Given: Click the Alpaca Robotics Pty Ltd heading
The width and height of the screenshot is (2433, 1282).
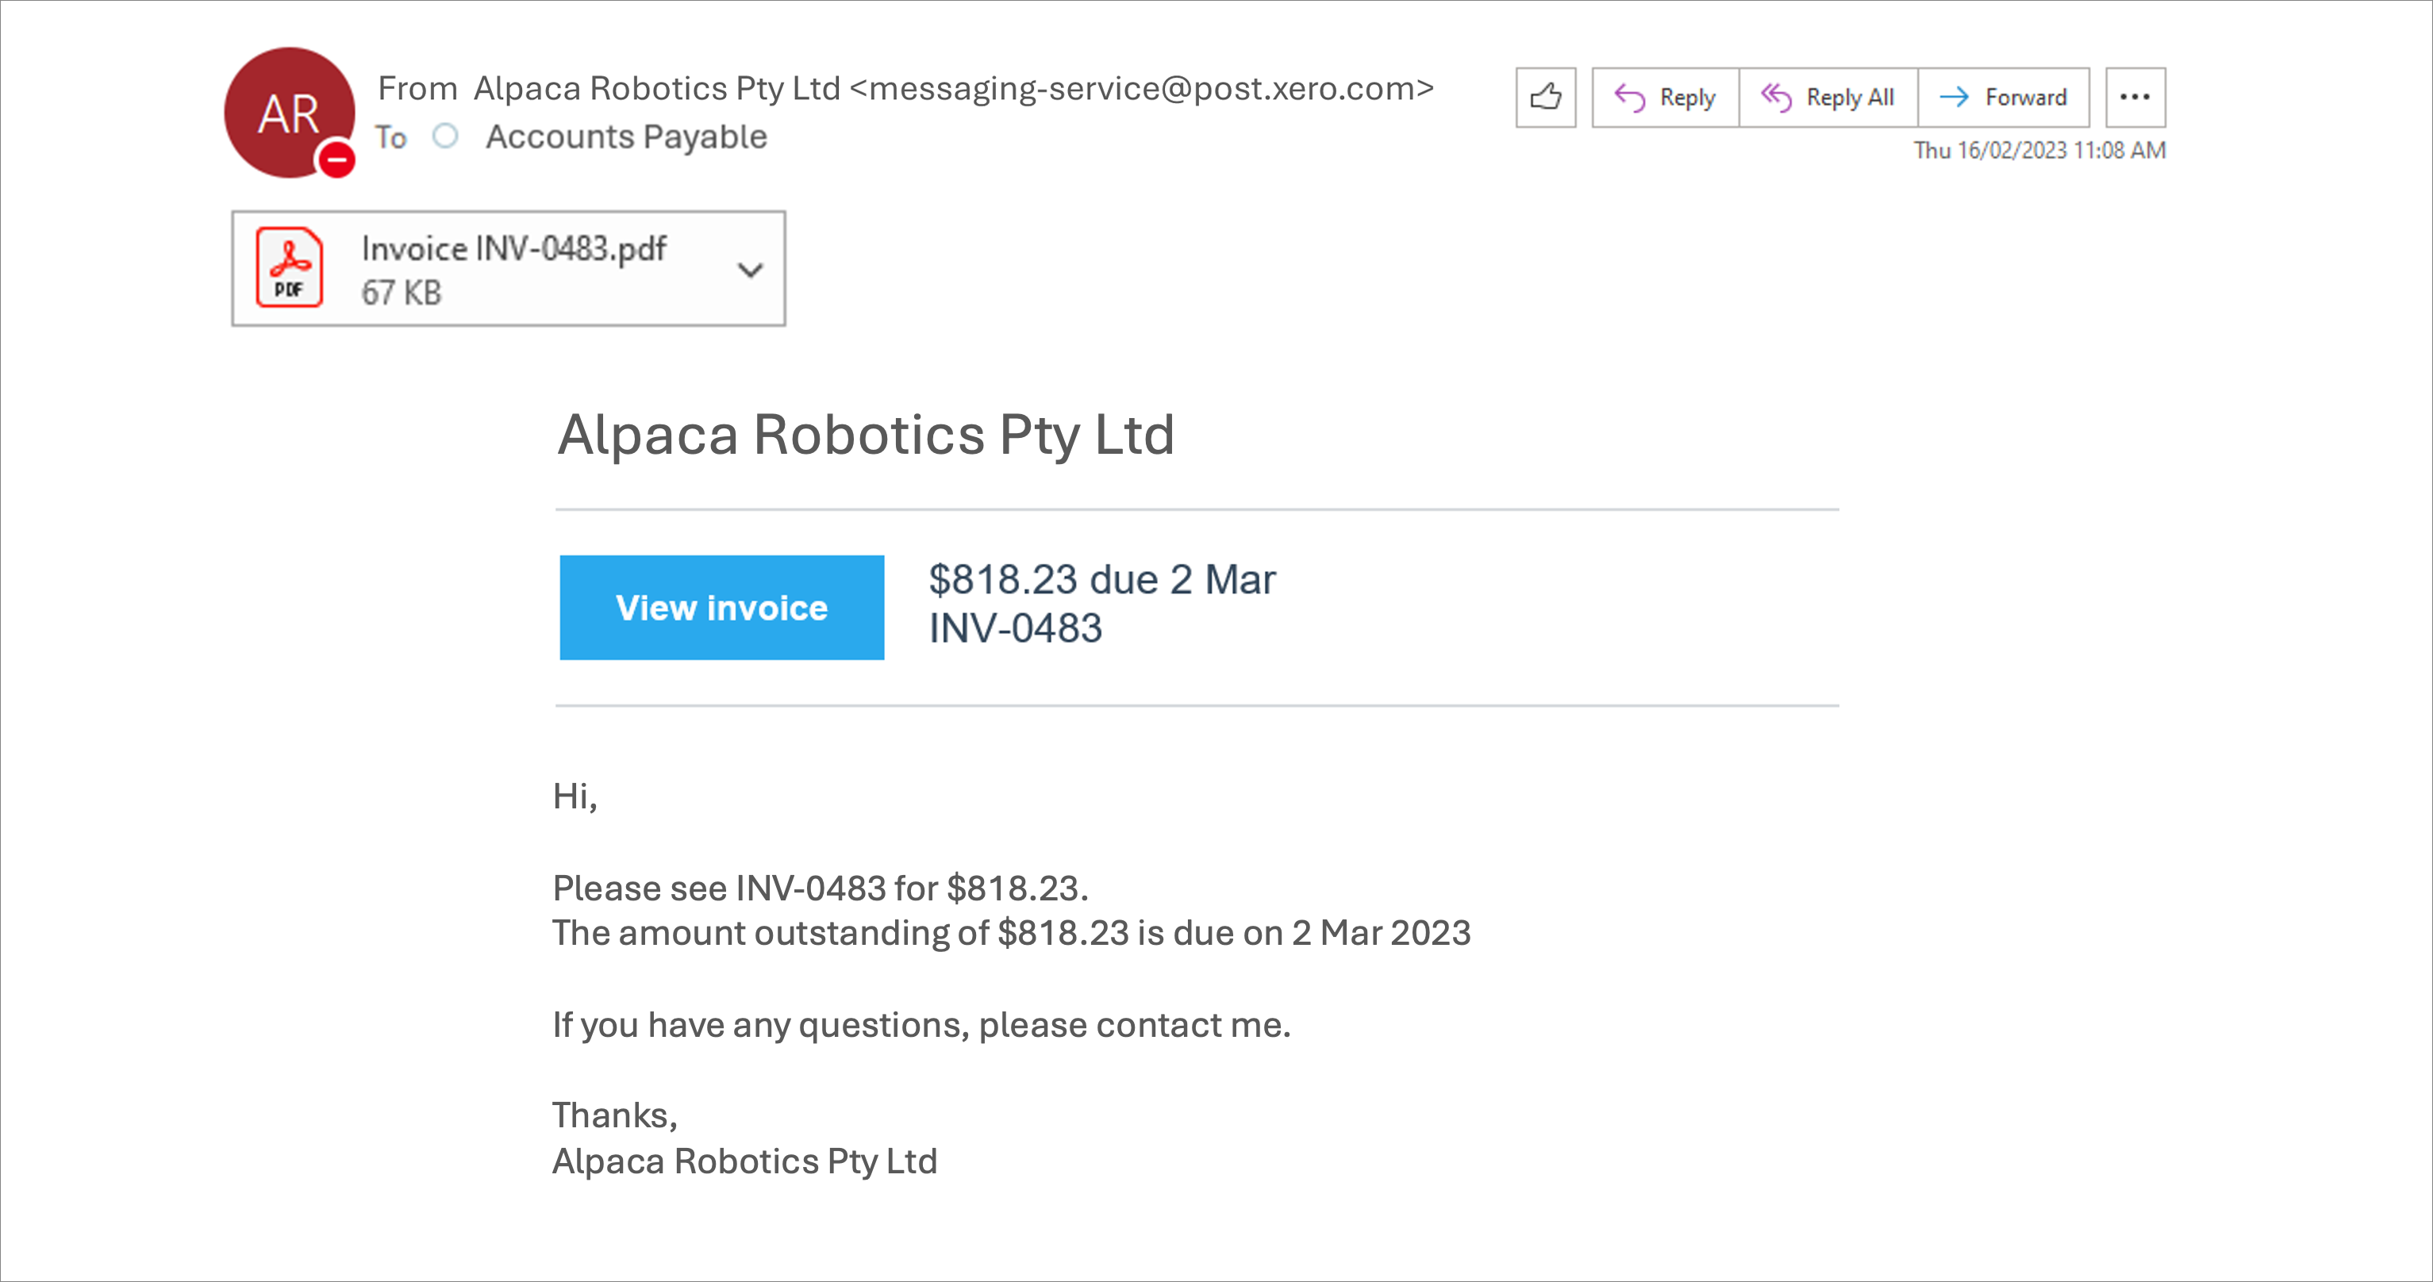Looking at the screenshot, I should point(865,436).
